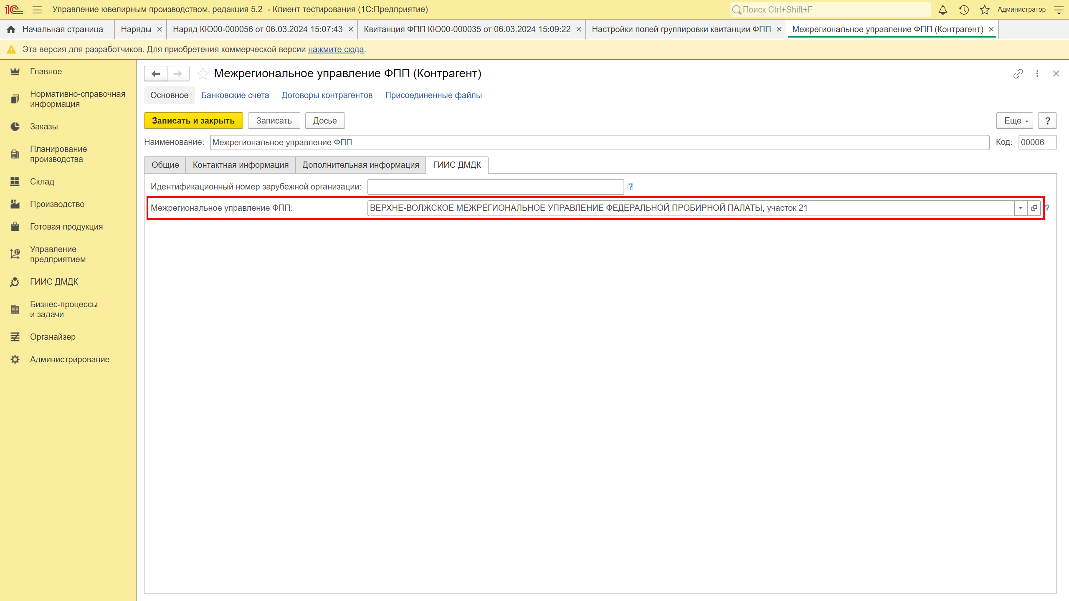This screenshot has width=1069, height=601.
Task: Open selected ФПП management record icon
Action: [x=1034, y=208]
